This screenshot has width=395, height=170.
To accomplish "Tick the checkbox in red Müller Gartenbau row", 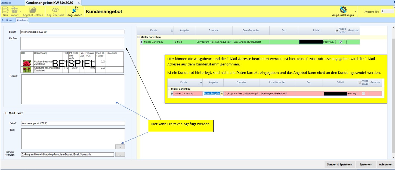I will coord(363,94).
